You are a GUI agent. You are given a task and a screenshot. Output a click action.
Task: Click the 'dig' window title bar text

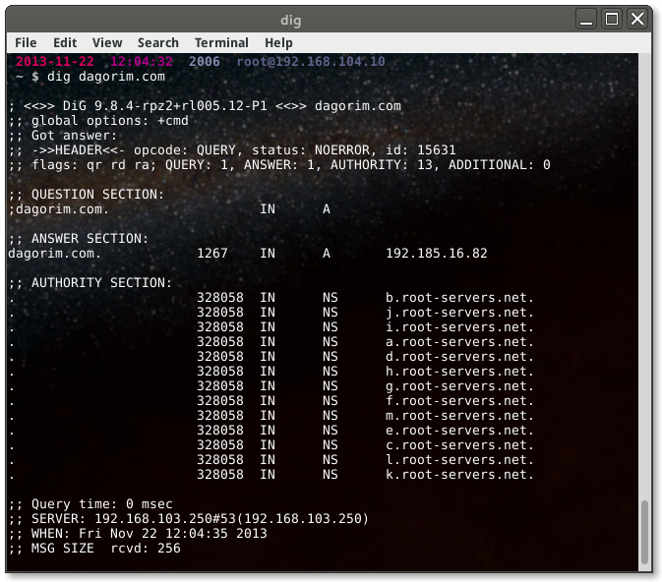click(291, 21)
